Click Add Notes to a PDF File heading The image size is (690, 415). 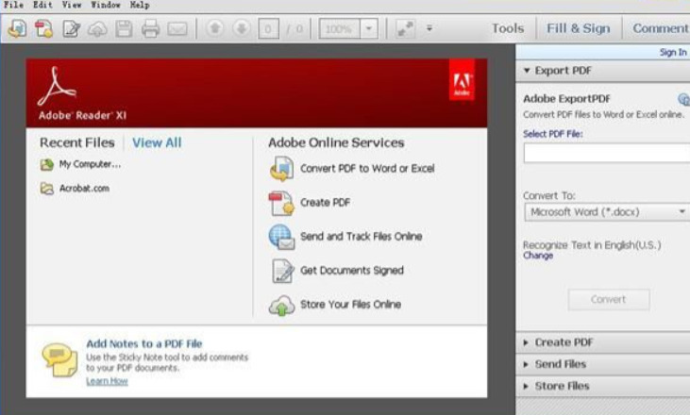click(x=143, y=343)
